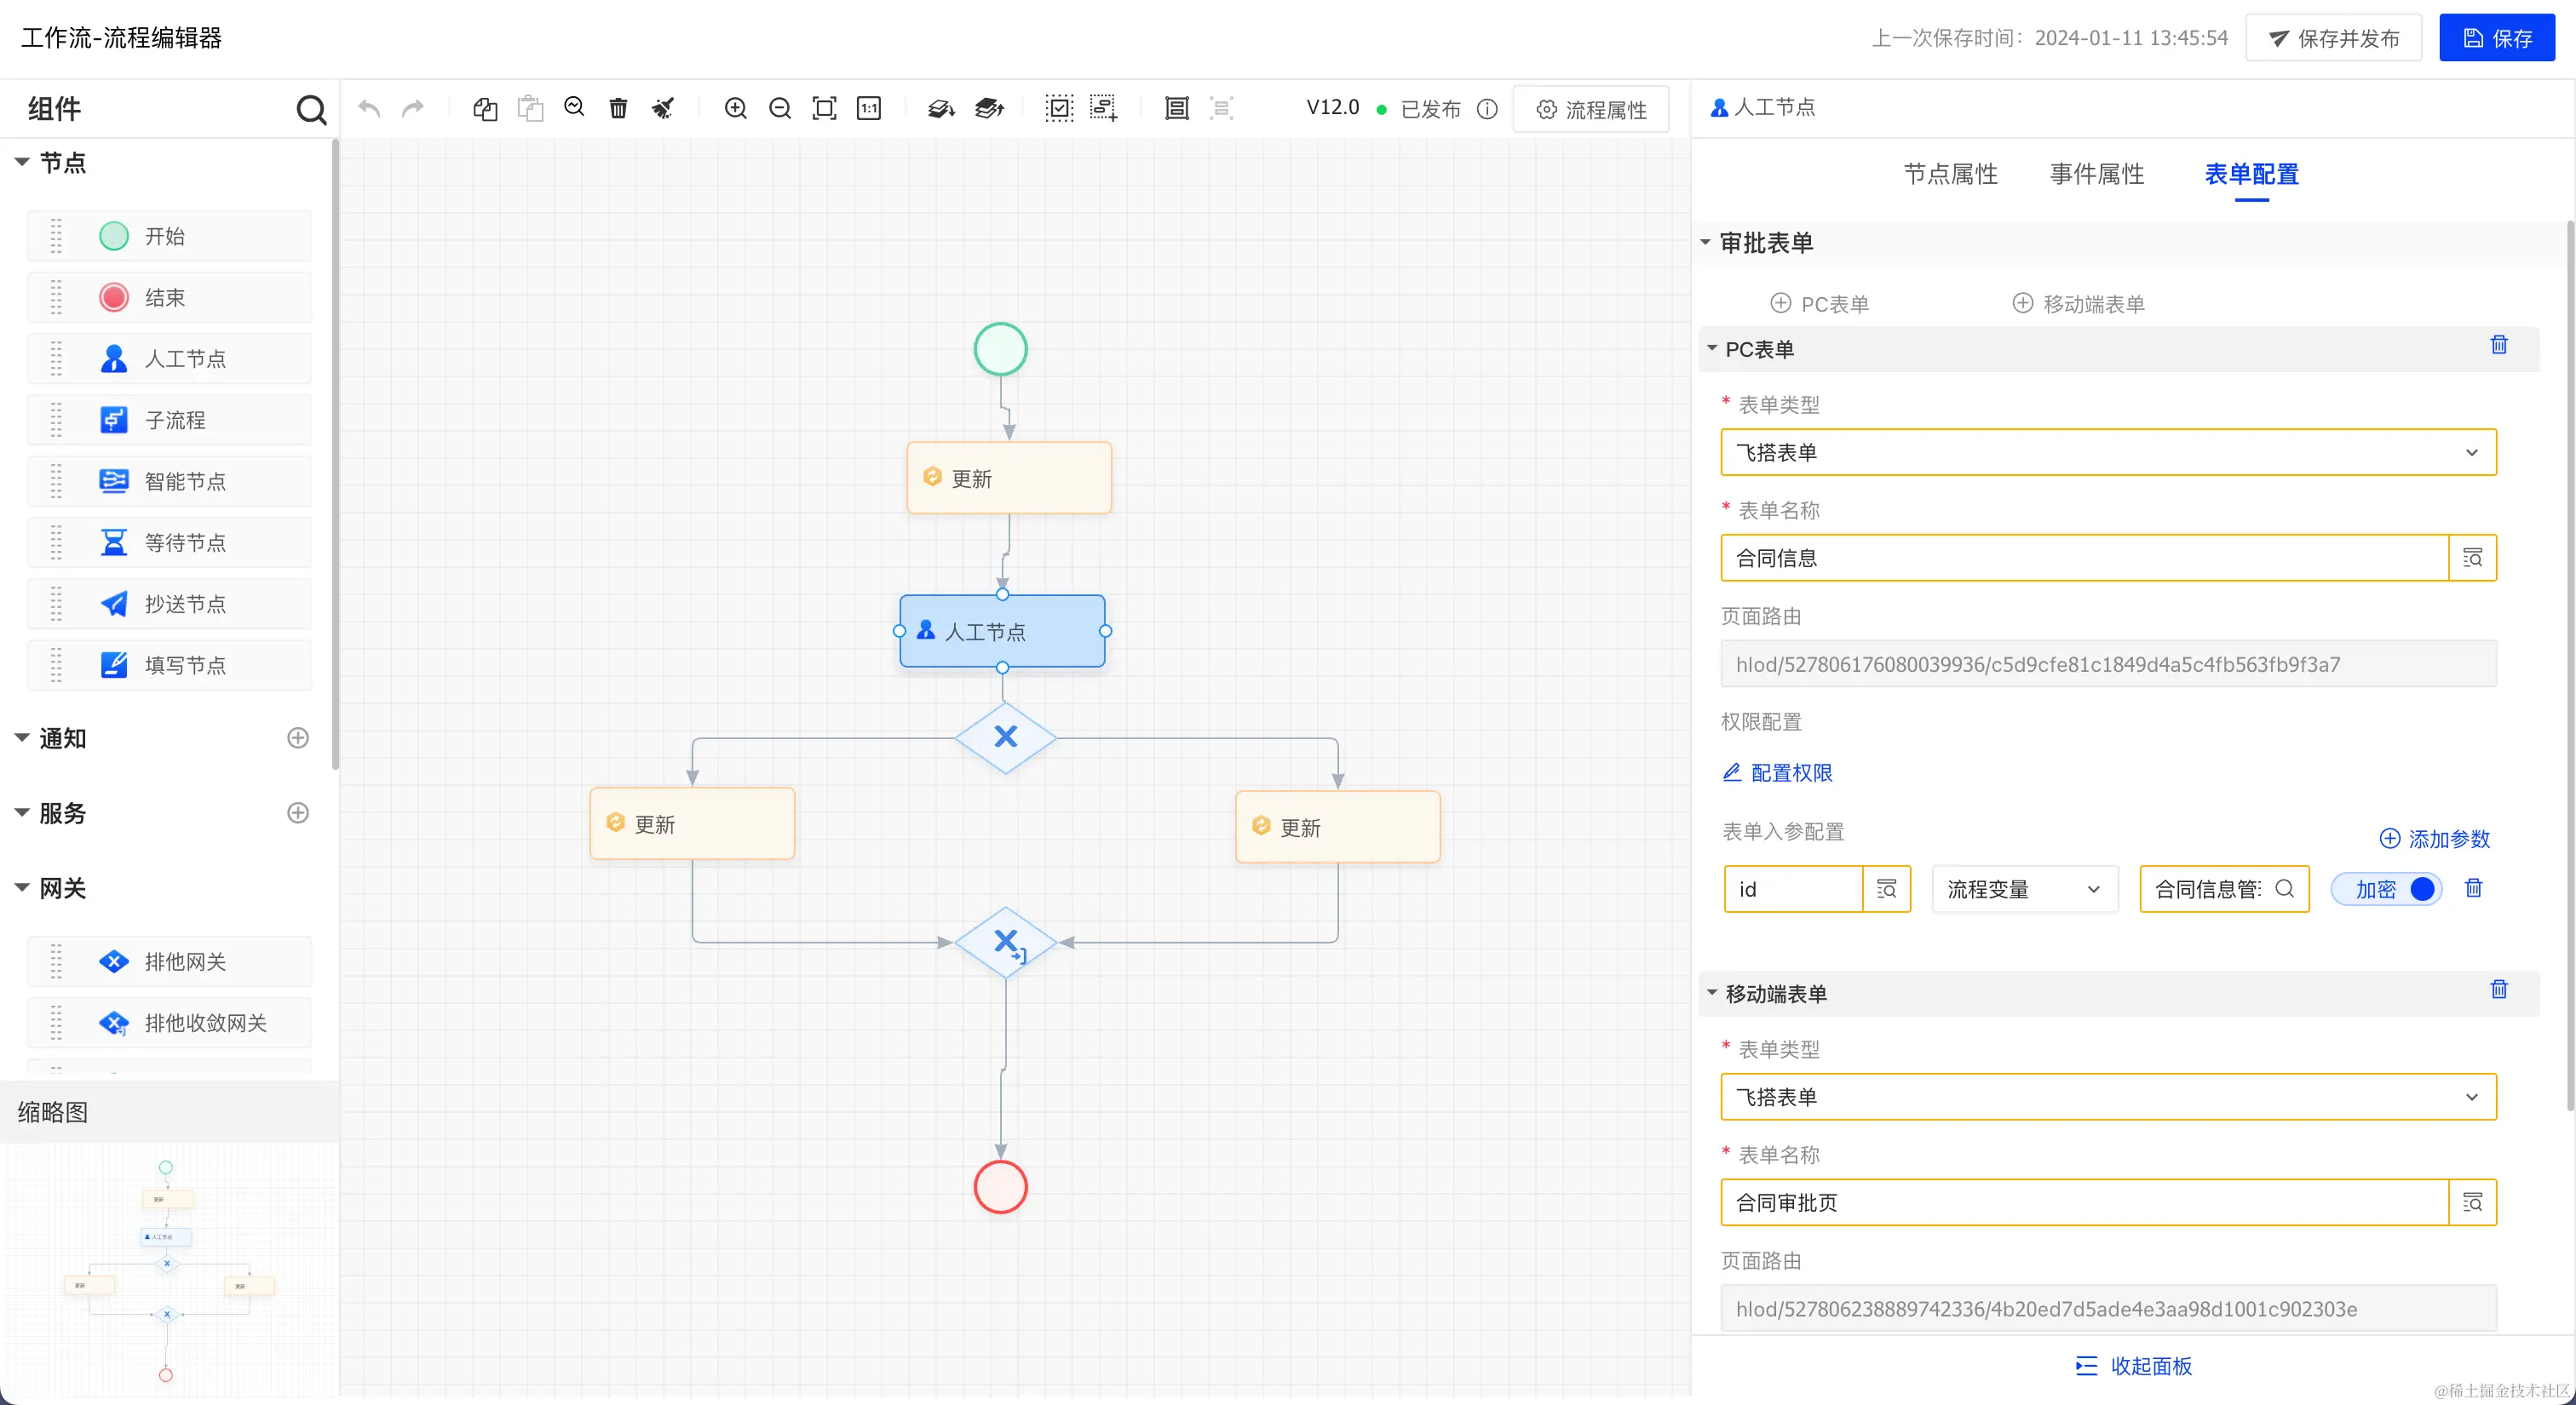Click add icon beside 通知 section
Viewport: 2576px width, 1405px height.
click(x=297, y=737)
